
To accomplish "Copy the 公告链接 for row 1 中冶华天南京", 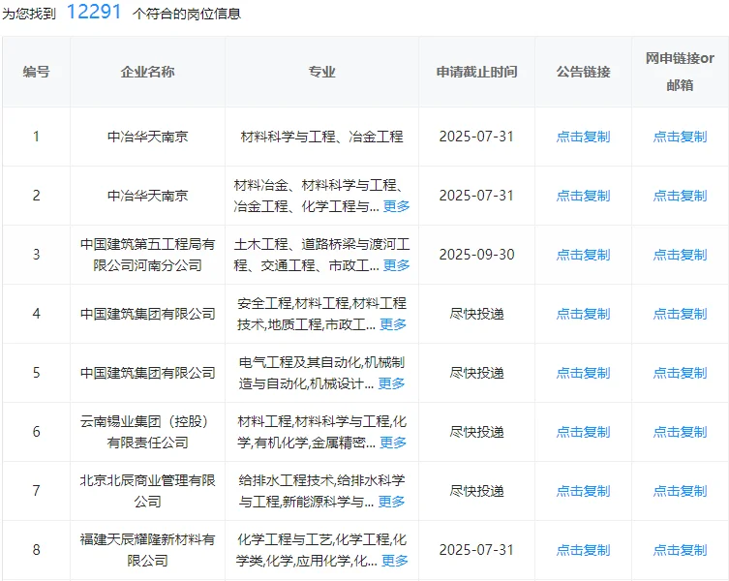I will 583,137.
